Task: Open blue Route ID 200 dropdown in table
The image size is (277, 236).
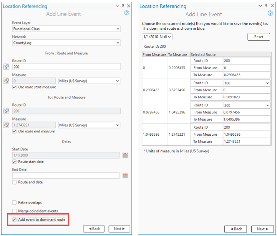Action: [247, 105]
